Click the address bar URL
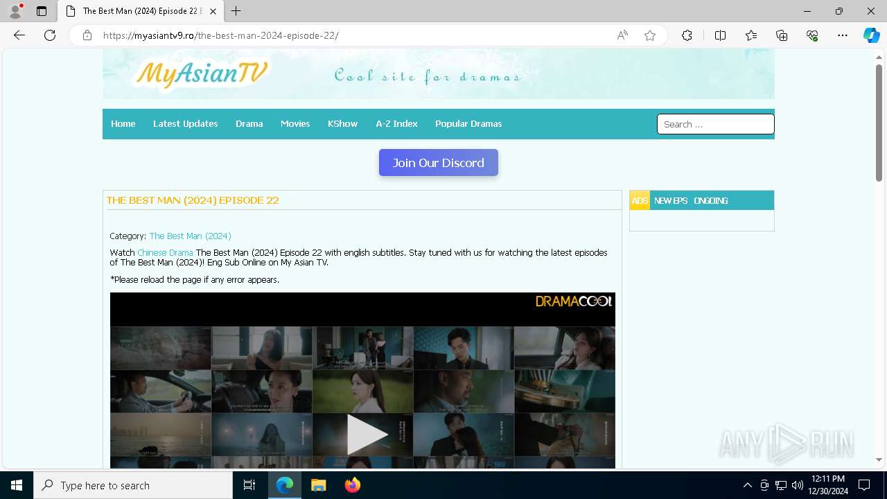The image size is (887, 499). click(221, 35)
